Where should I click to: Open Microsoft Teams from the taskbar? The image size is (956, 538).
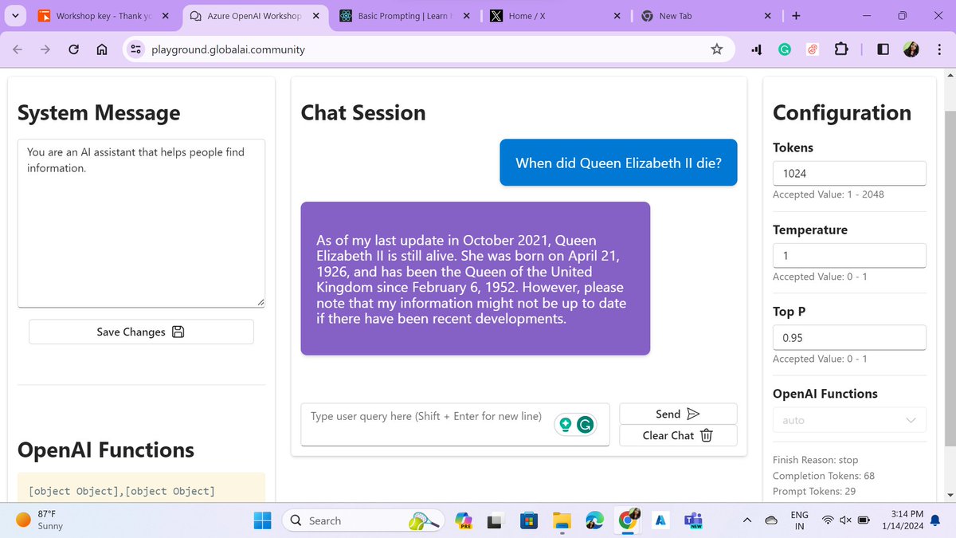tap(692, 520)
